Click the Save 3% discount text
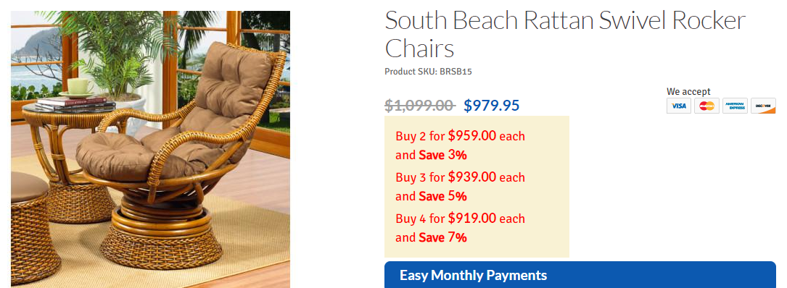This screenshot has height=288, width=787. [442, 156]
